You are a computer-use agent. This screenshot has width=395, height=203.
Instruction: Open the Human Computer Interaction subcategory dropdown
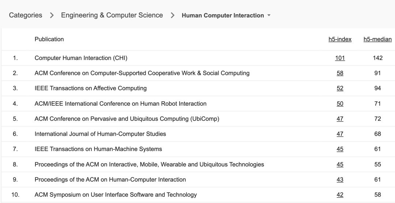tap(269, 15)
